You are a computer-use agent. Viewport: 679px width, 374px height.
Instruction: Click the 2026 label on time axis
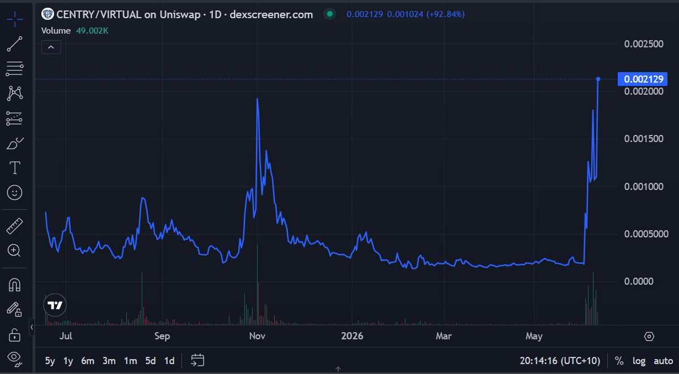(x=352, y=336)
